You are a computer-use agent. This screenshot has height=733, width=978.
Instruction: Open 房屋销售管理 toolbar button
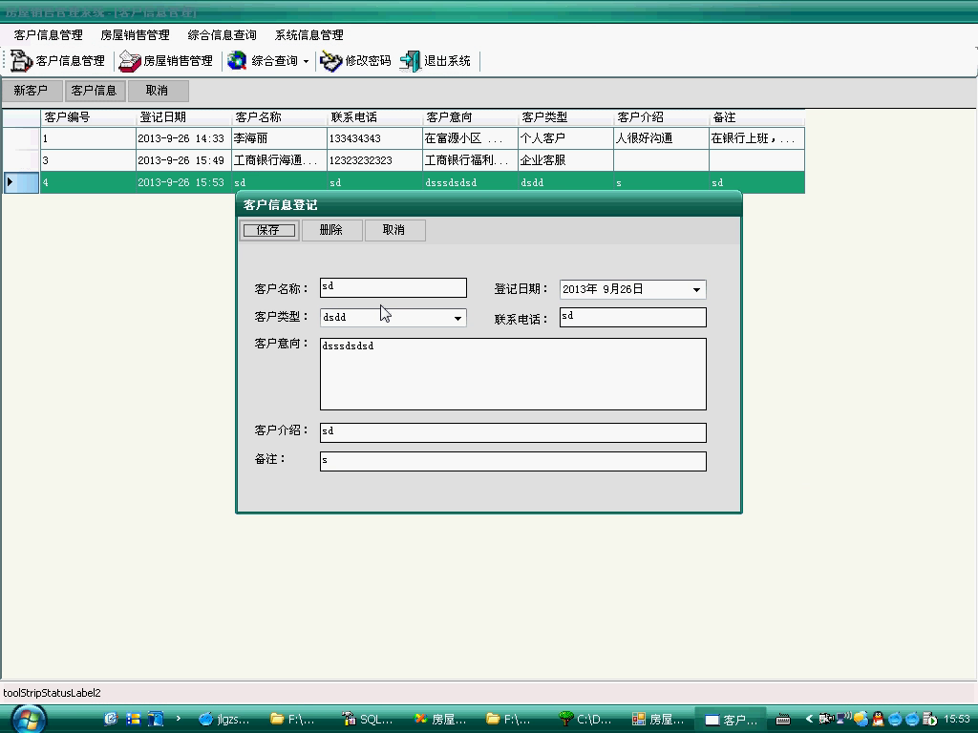point(166,60)
